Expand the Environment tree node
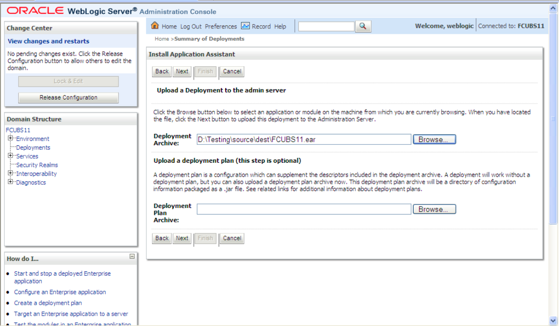Viewport: 559px width, 326px height. point(9,139)
